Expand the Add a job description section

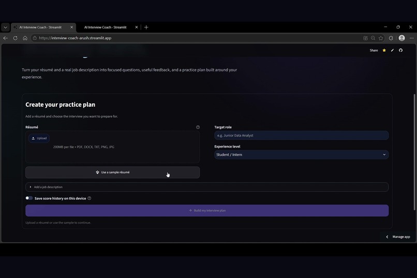click(x=207, y=187)
